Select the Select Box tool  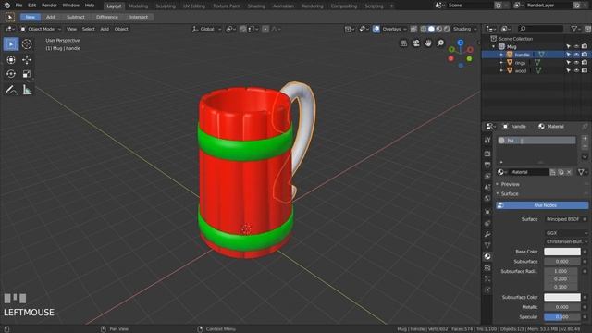click(x=11, y=44)
